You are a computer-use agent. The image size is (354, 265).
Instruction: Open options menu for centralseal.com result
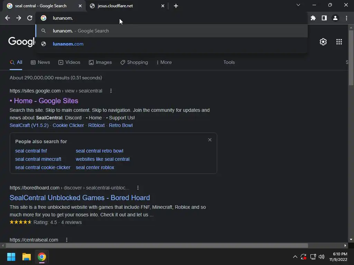(x=67, y=240)
